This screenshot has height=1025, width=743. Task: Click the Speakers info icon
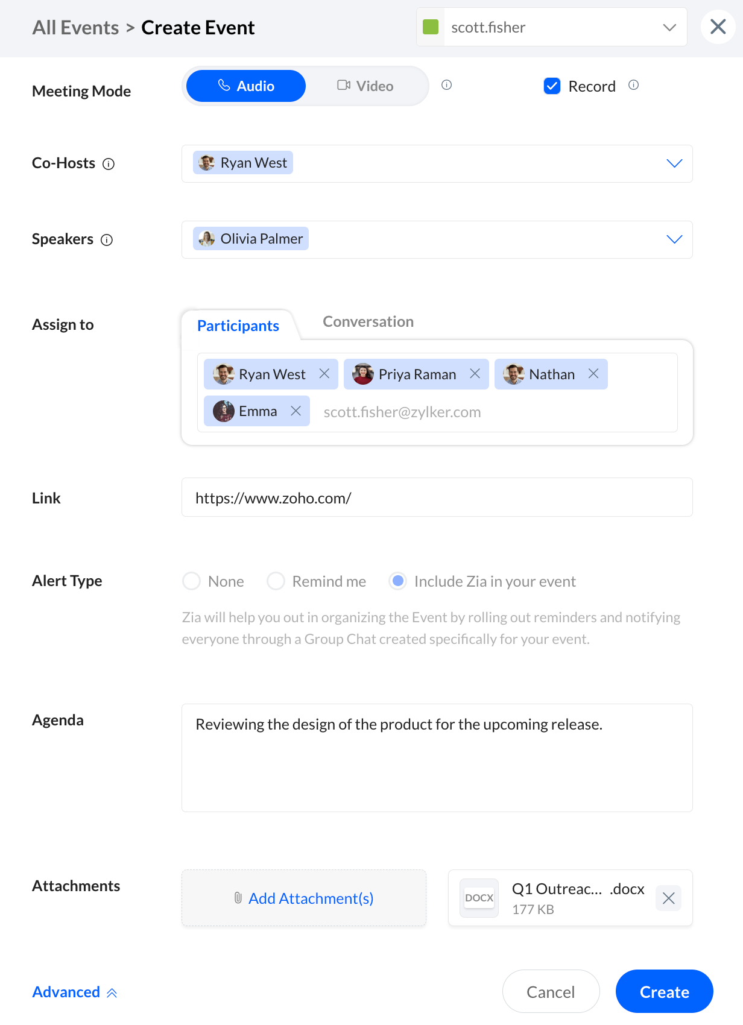point(107,240)
